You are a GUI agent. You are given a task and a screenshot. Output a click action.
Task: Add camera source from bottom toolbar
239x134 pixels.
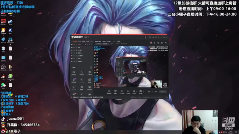coord(115,91)
